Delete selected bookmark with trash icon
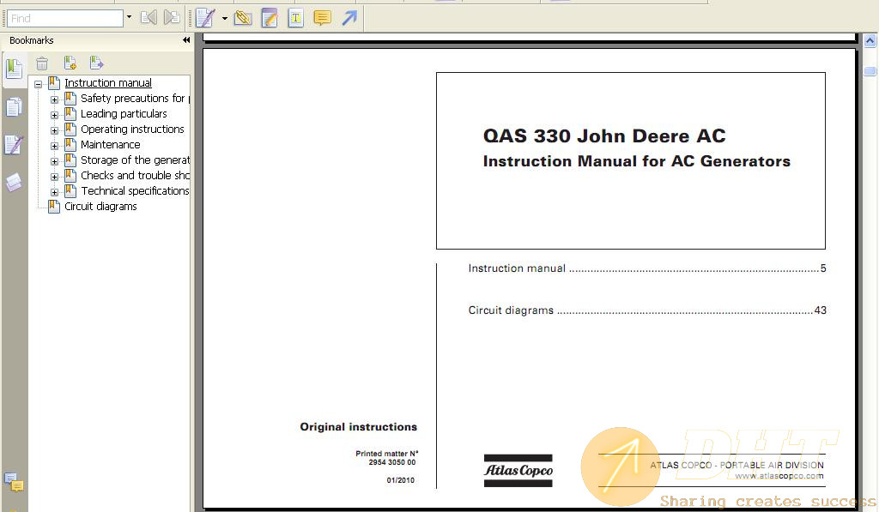 pos(42,63)
